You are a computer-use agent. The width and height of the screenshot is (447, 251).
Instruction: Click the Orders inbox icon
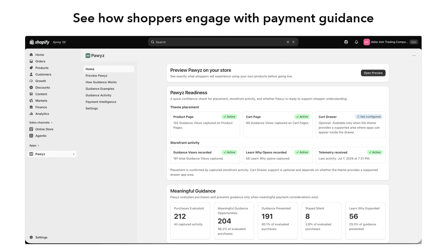pos(31,61)
